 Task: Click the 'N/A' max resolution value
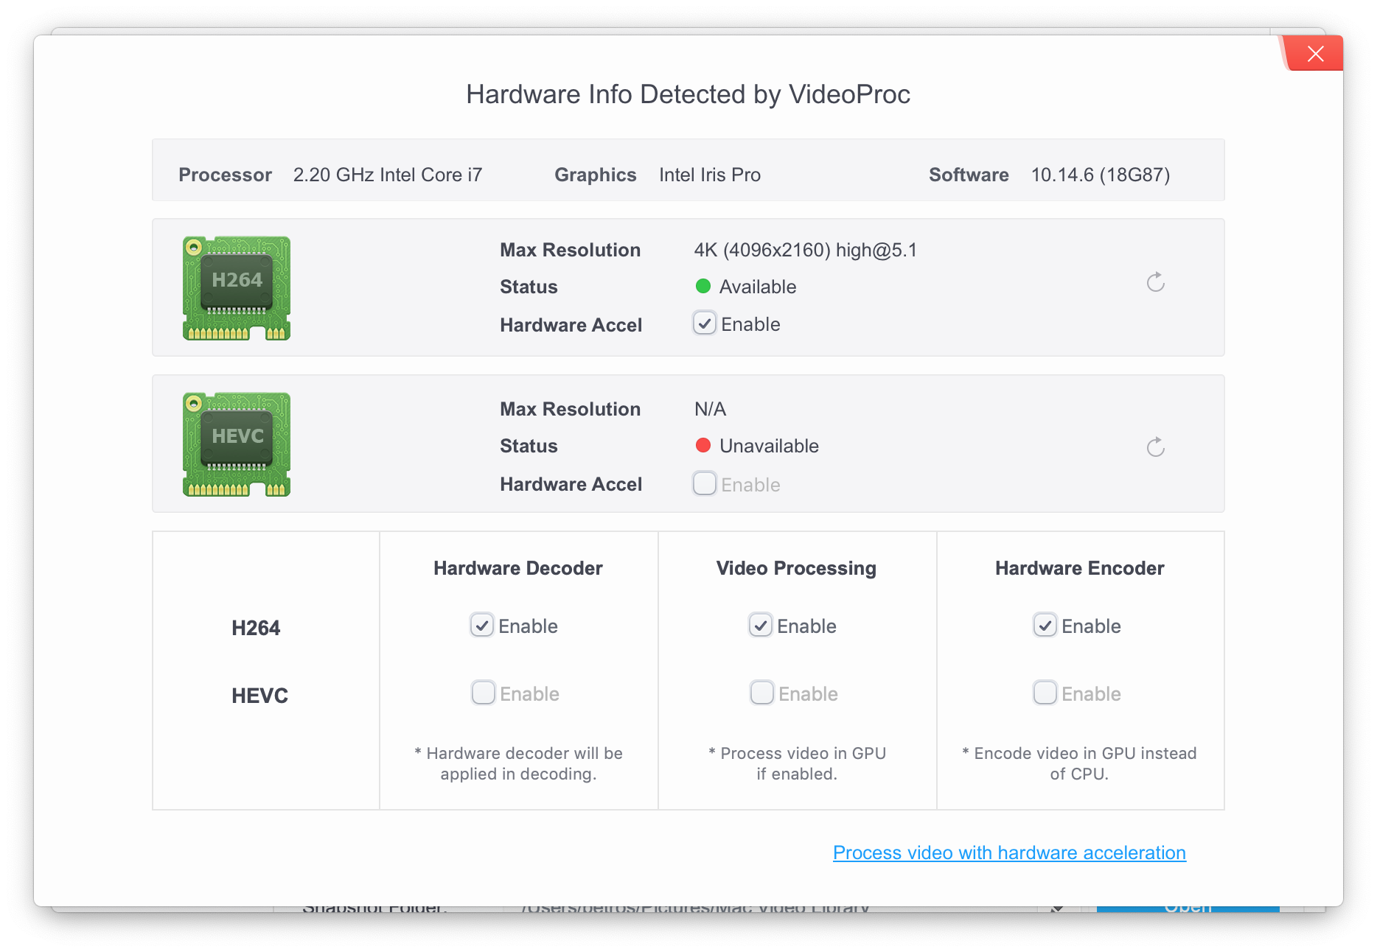pos(711,409)
